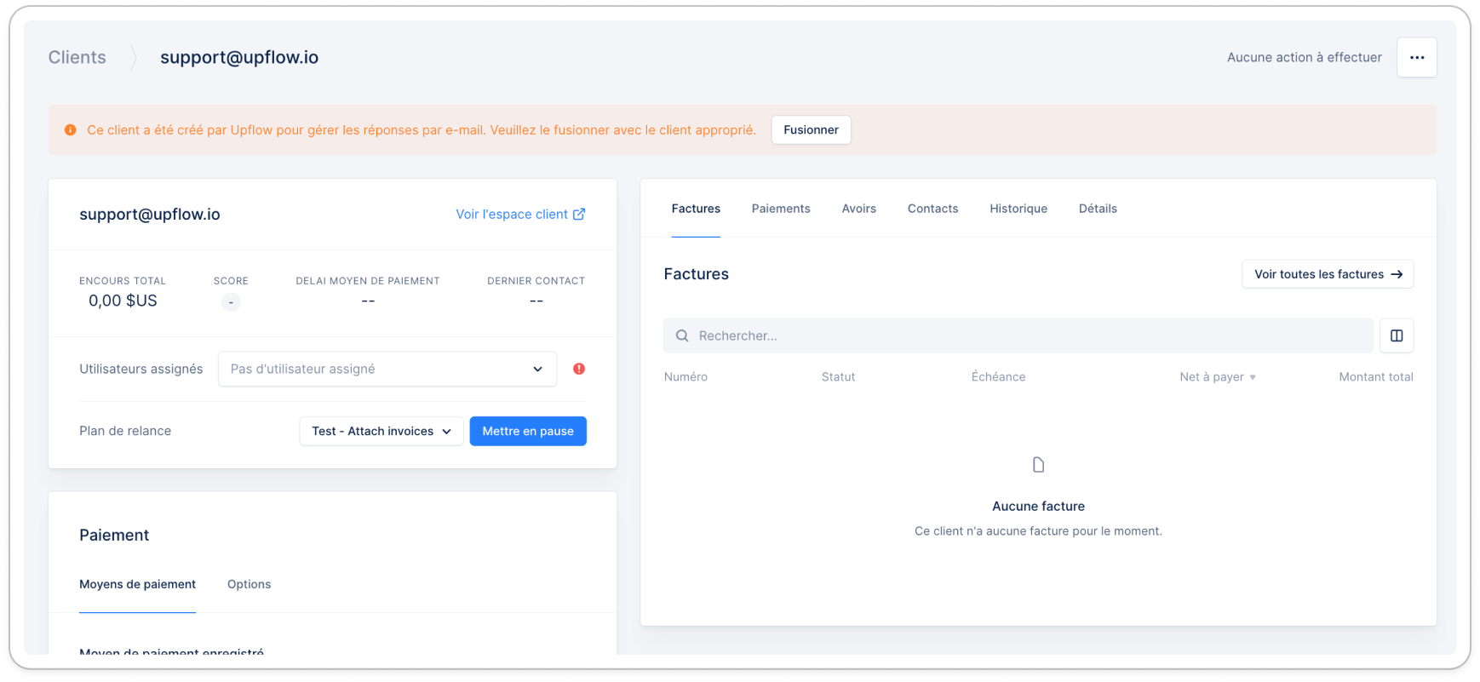Click the external link icon beside espace client
This screenshot has height=682, width=1480.
click(579, 214)
